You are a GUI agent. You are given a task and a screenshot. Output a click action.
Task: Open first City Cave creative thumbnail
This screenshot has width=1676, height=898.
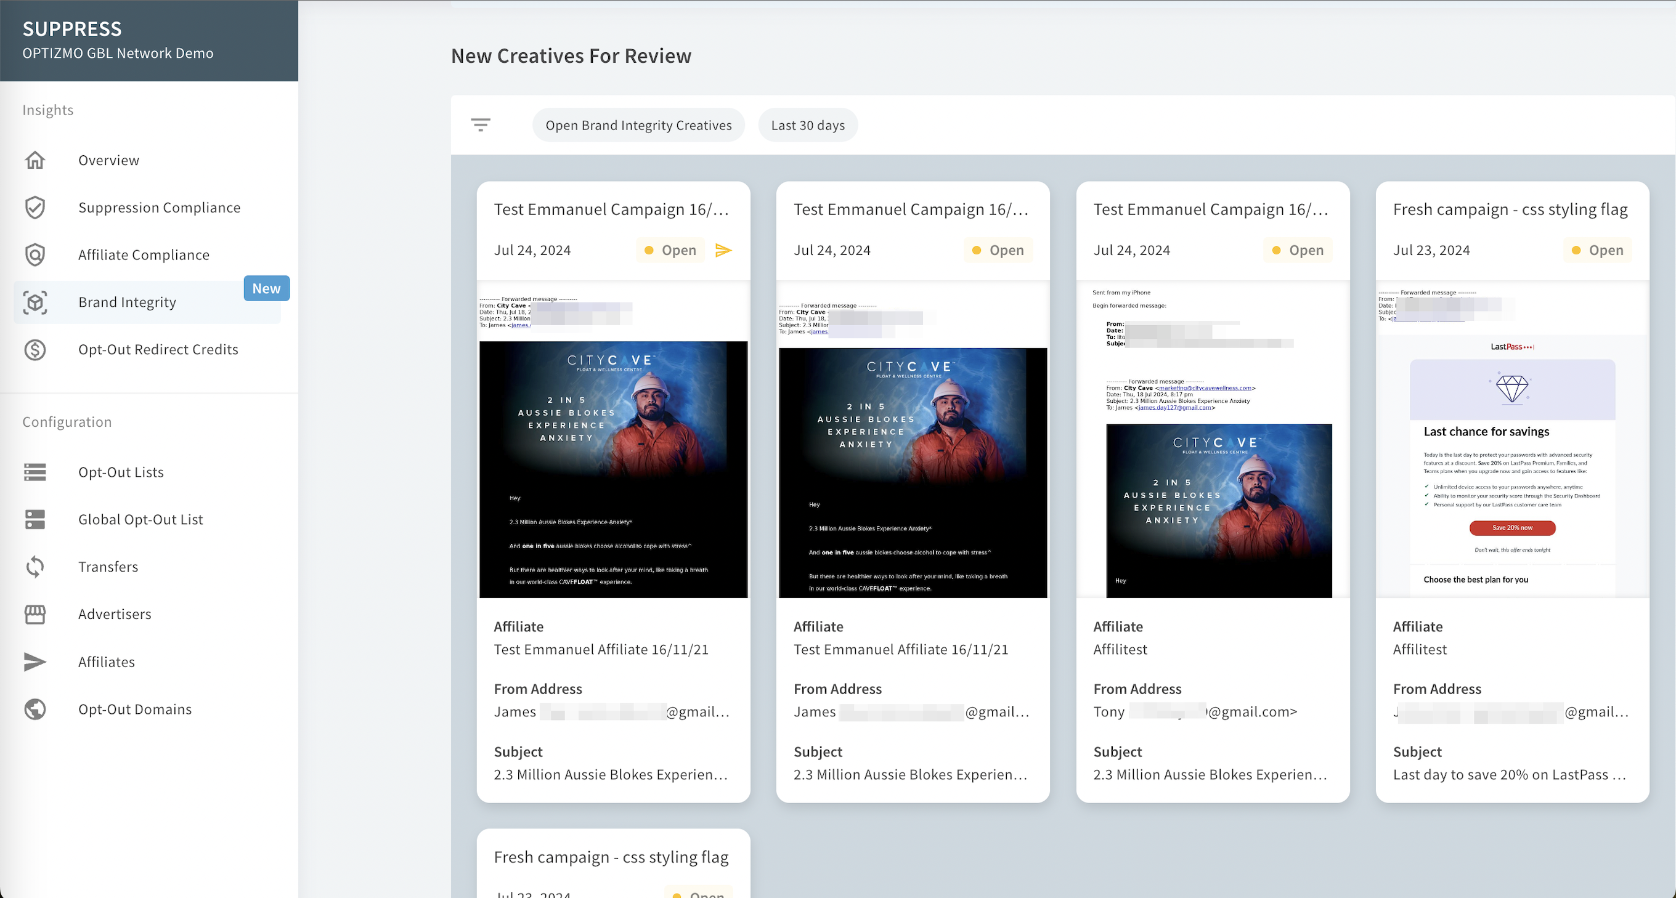[614, 440]
